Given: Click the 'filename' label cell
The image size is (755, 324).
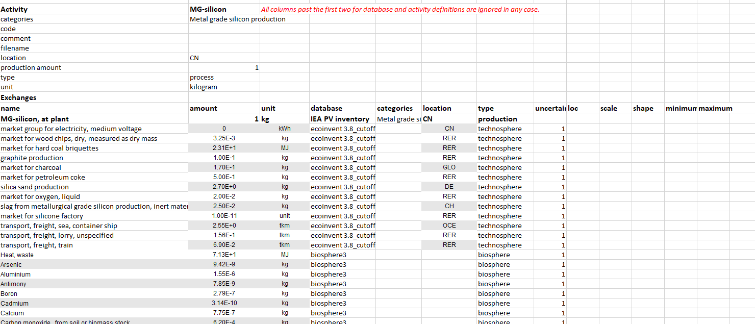Looking at the screenshot, I should coord(94,48).
